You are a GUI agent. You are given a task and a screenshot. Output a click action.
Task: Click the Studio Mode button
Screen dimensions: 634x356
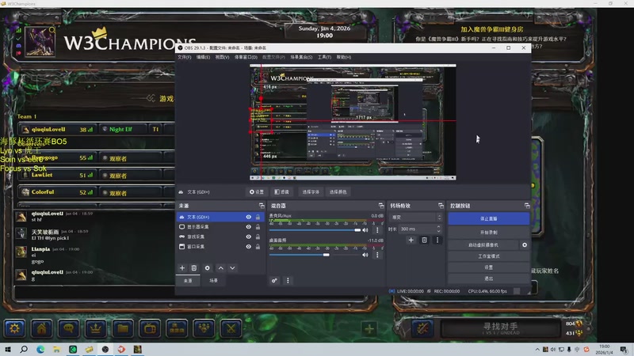tap(488, 256)
